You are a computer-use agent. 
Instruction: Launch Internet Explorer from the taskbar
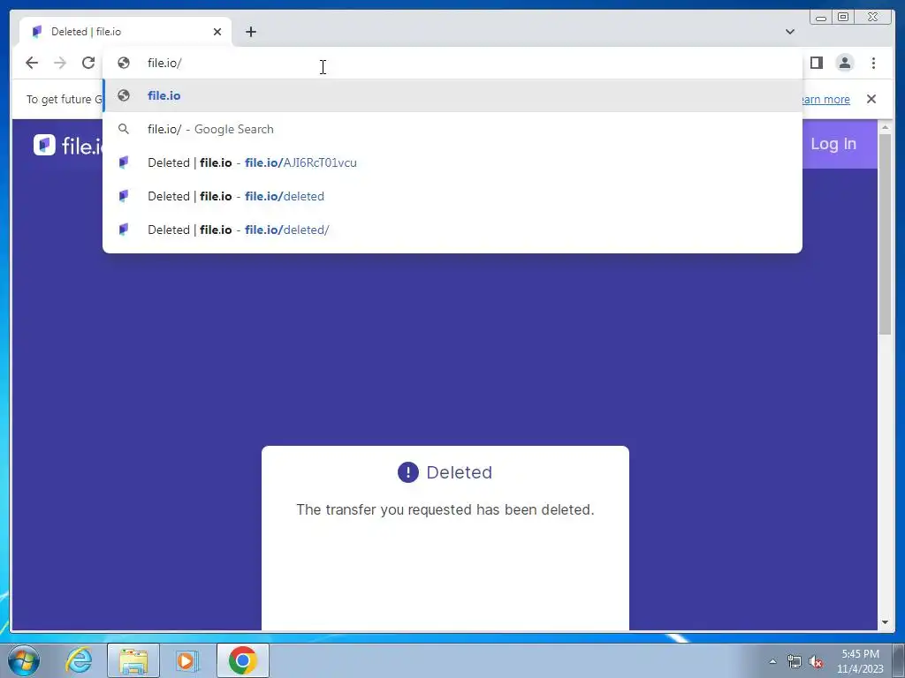tap(79, 660)
